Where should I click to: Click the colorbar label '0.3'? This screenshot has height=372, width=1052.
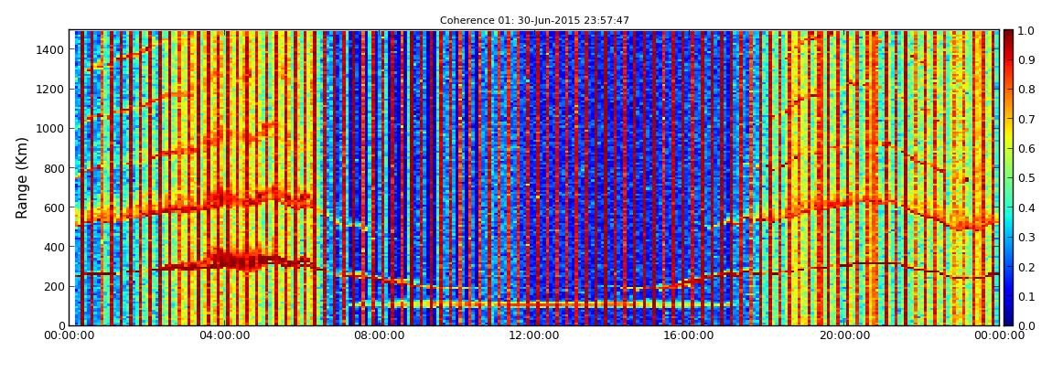click(x=1025, y=238)
